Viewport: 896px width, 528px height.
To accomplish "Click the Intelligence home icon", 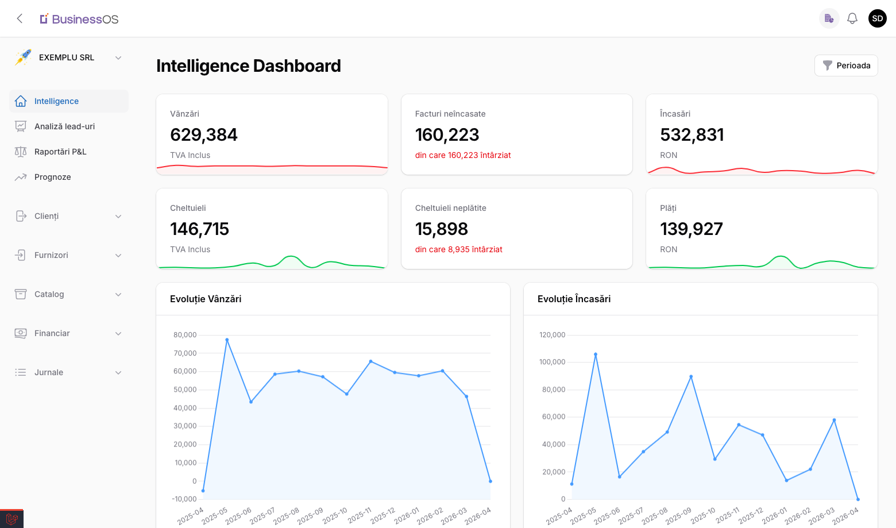I will [21, 101].
